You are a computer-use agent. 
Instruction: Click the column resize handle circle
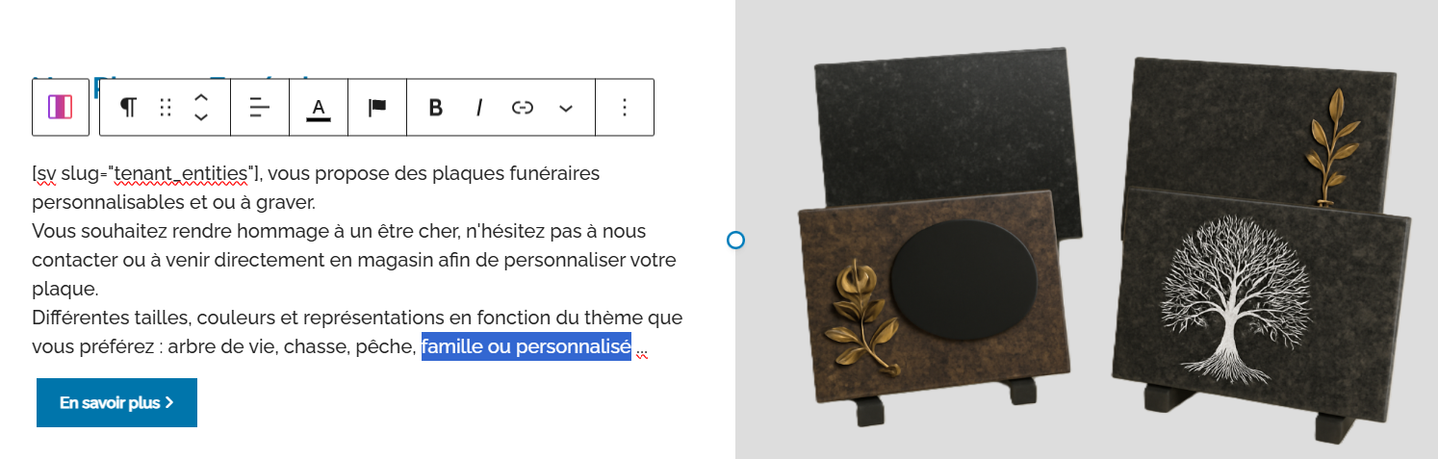pos(735,240)
